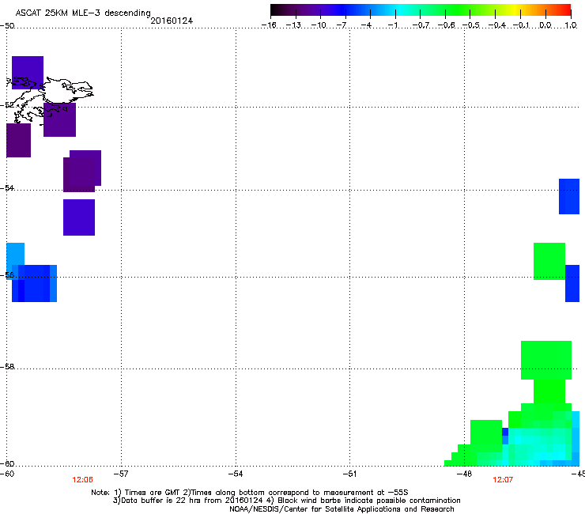Click the "1.0" color scale label
585x514 pixels.
pyautogui.click(x=571, y=25)
